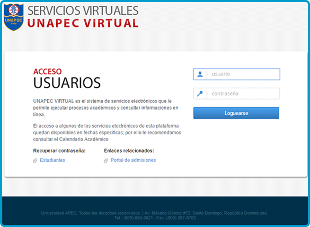Click the link icon beside Portal de admisiones

(x=106, y=161)
